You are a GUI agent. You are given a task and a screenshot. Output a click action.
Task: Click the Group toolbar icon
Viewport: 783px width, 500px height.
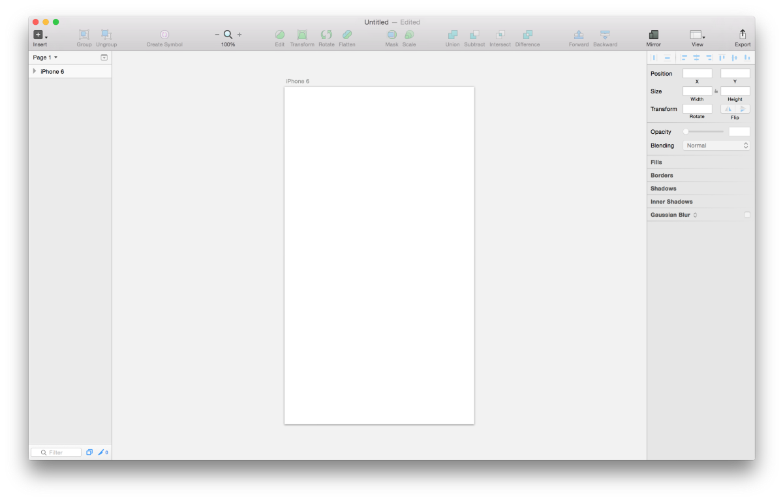tap(84, 35)
